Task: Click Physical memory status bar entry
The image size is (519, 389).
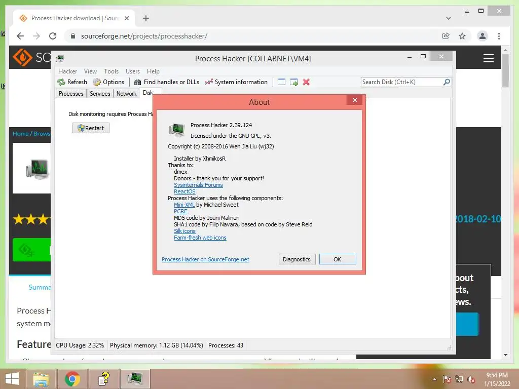Action: 157,345
